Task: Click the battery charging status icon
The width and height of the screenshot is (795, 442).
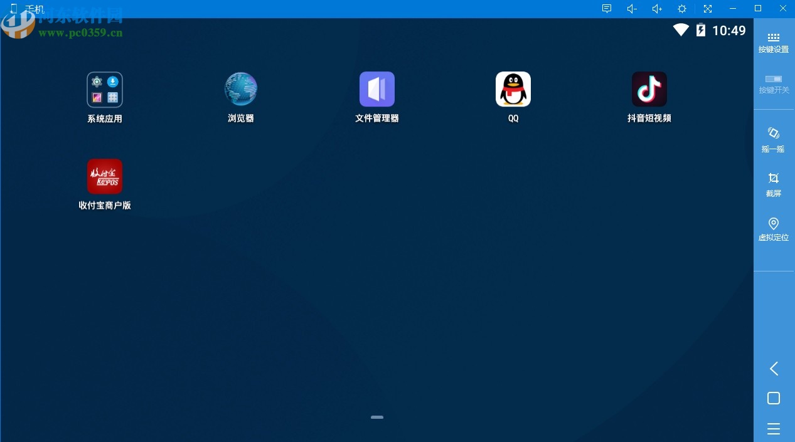Action: pos(701,30)
